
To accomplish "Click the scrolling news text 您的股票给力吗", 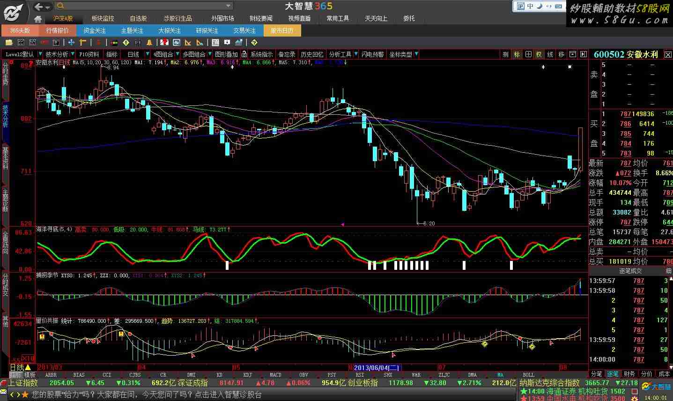I will point(147,395).
